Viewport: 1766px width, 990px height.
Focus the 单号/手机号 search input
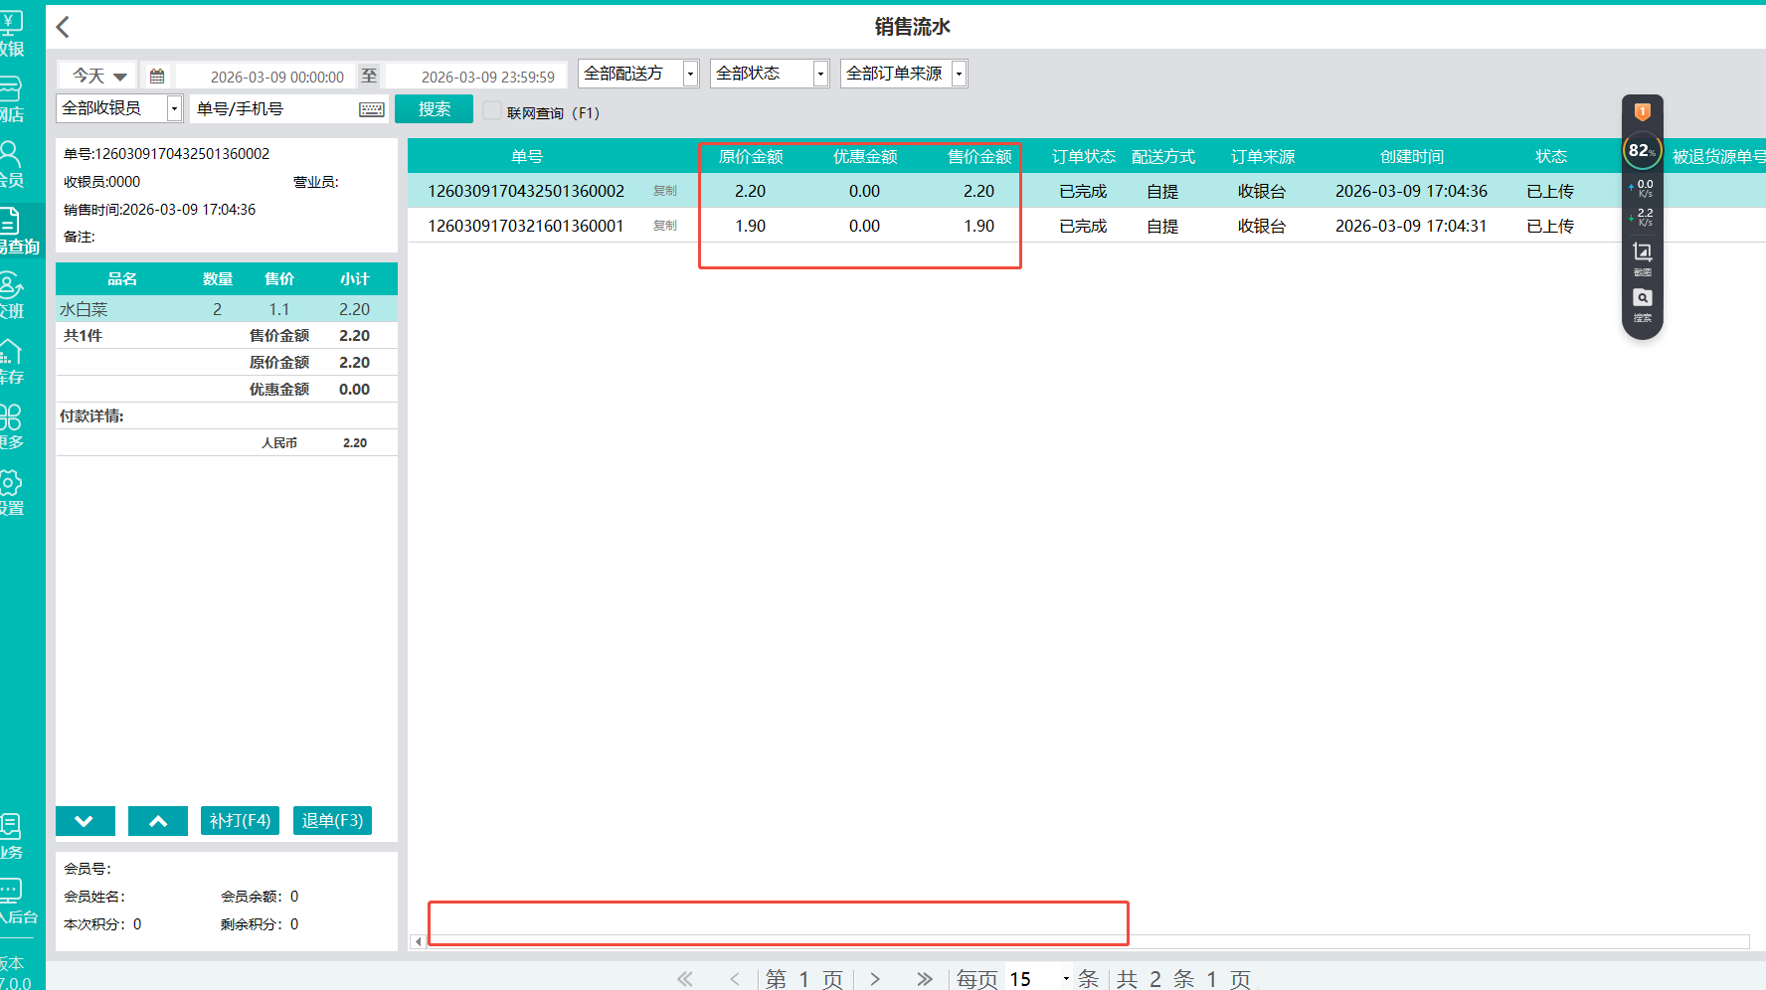tap(274, 109)
